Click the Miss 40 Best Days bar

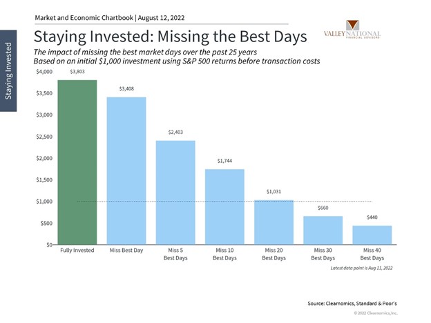coord(372,235)
